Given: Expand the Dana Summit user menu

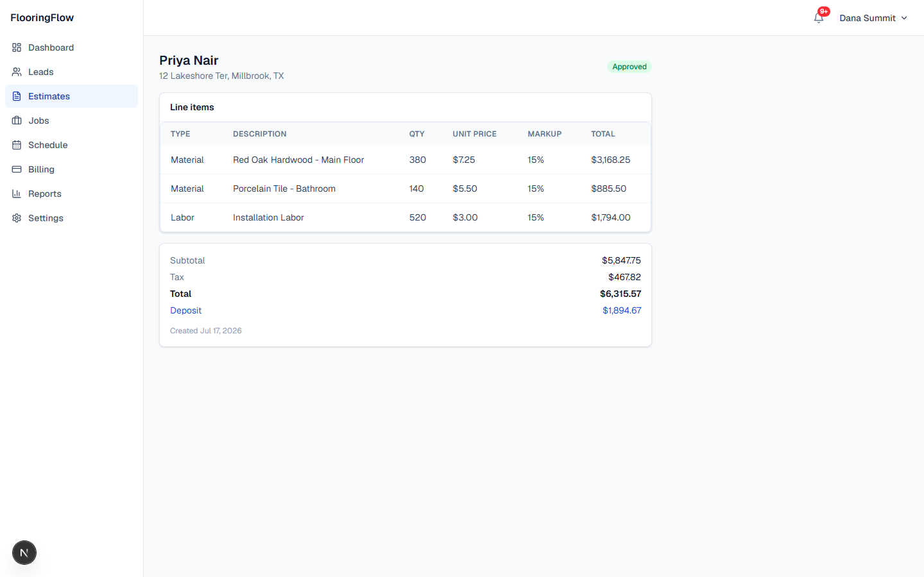Looking at the screenshot, I should click(x=873, y=18).
